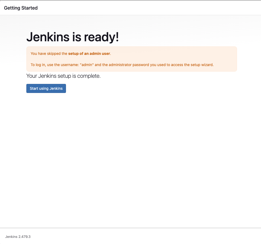Click the Your Jenkins setup is complete text
Viewport: 261px width, 244px height.
(63, 76)
